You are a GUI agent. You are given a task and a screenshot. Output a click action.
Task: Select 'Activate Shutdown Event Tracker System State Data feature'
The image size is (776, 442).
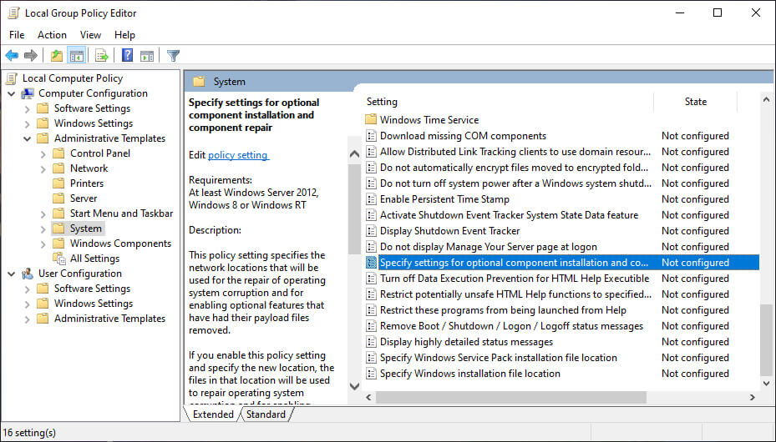click(x=509, y=215)
